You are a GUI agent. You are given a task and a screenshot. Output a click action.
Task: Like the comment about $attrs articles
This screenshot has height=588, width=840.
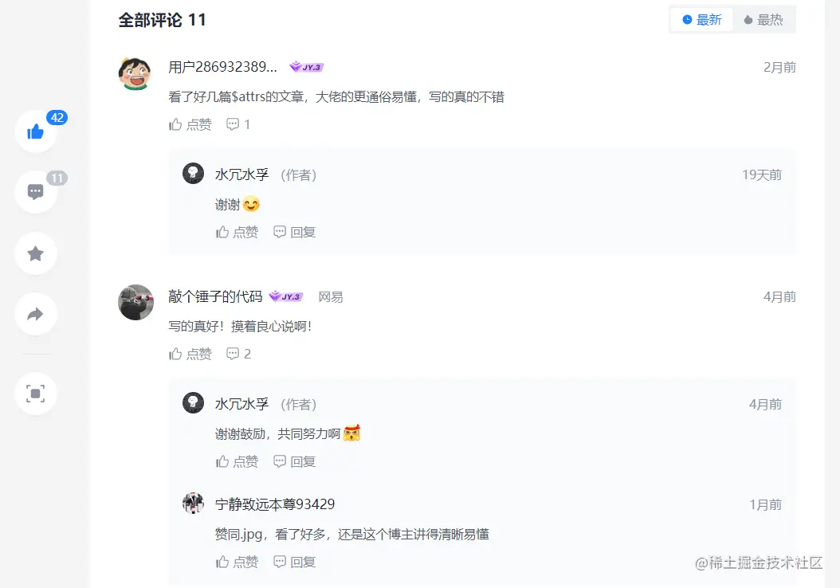point(190,124)
